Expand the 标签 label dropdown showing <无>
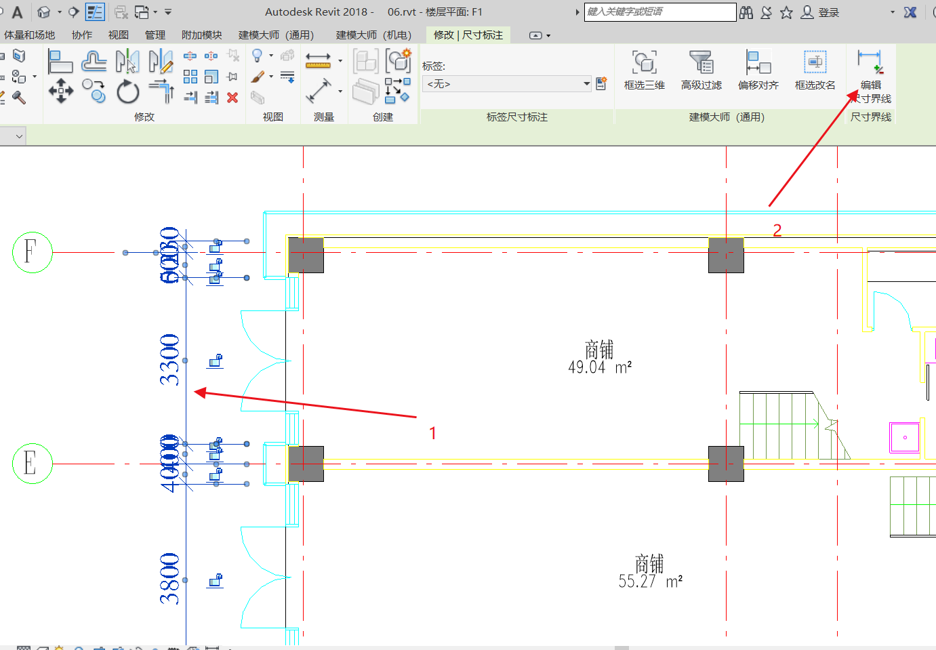The image size is (936, 650). point(586,84)
